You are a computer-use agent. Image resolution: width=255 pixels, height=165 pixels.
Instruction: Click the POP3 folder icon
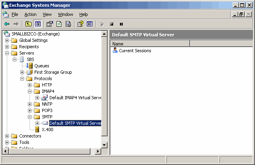click(x=37, y=110)
